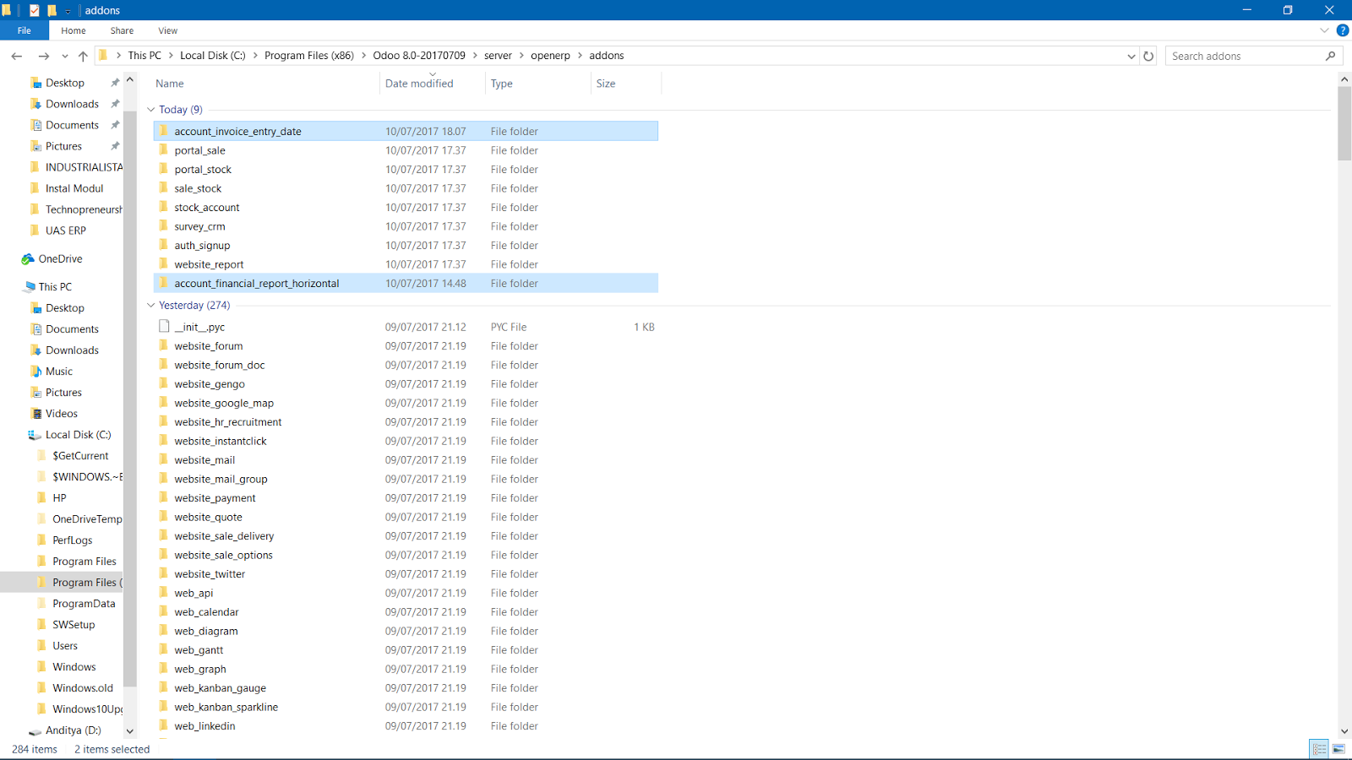Select the account_financial_report_horizontal folder icon
The width and height of the screenshot is (1352, 760).
(164, 283)
